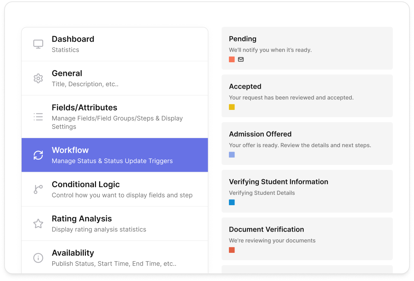Go to Fields/Attributes section

[115, 117]
